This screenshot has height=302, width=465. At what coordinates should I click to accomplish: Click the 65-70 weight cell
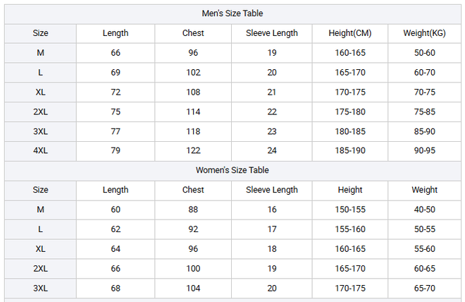(x=425, y=289)
